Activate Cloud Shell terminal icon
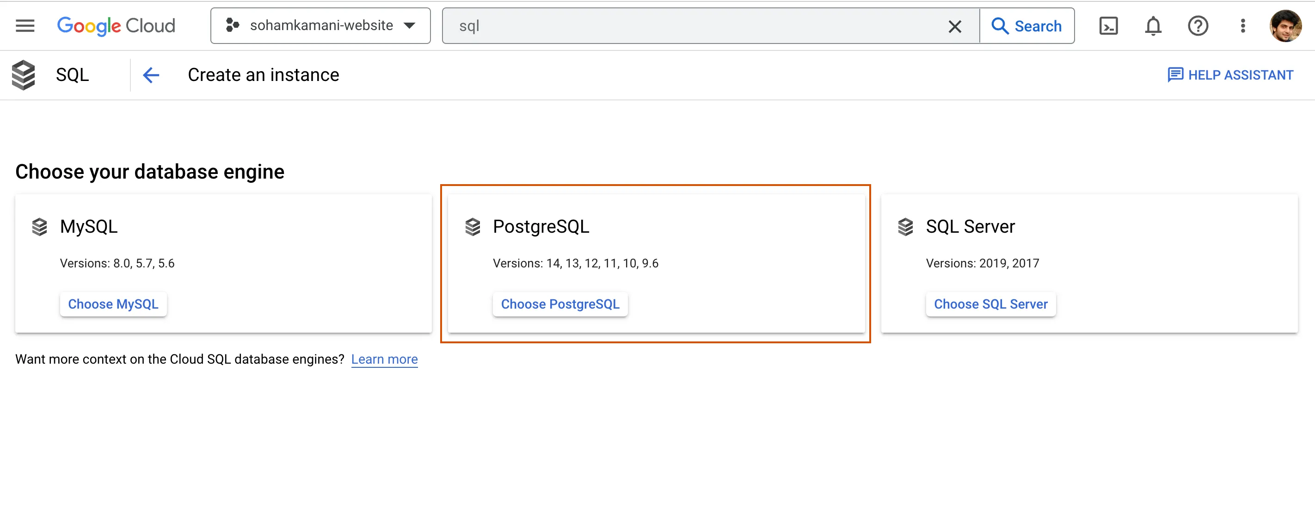This screenshot has height=508, width=1315. (1108, 26)
